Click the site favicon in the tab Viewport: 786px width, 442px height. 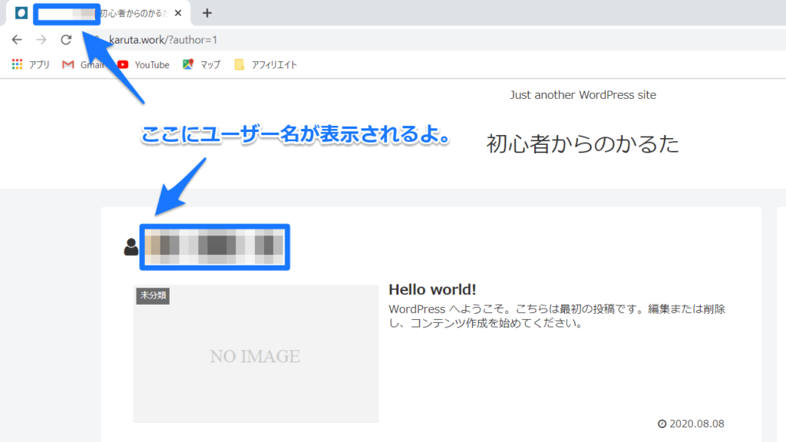point(21,13)
